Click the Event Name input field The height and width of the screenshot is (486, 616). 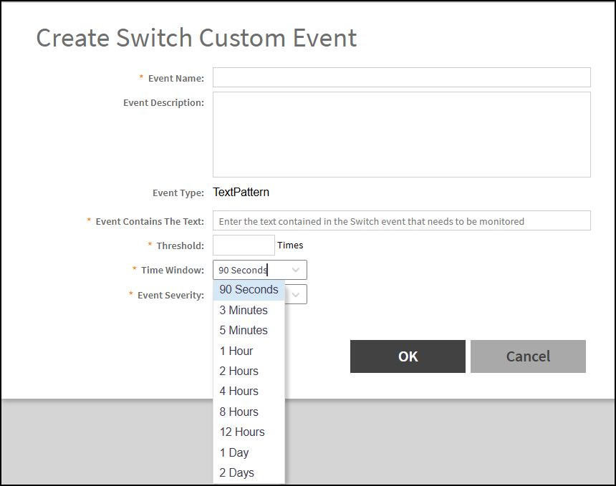[402, 77]
